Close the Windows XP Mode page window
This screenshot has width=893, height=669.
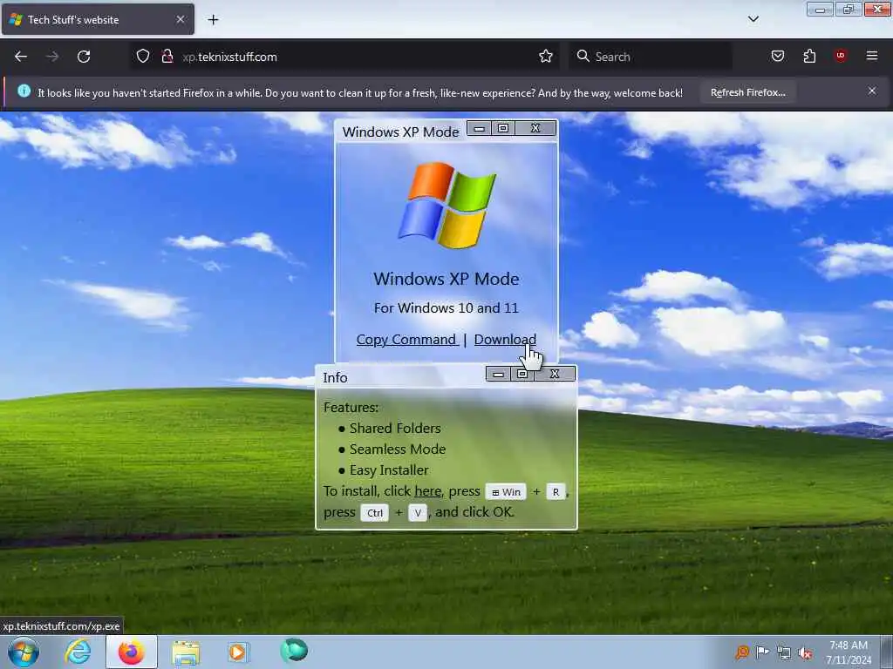pos(535,129)
